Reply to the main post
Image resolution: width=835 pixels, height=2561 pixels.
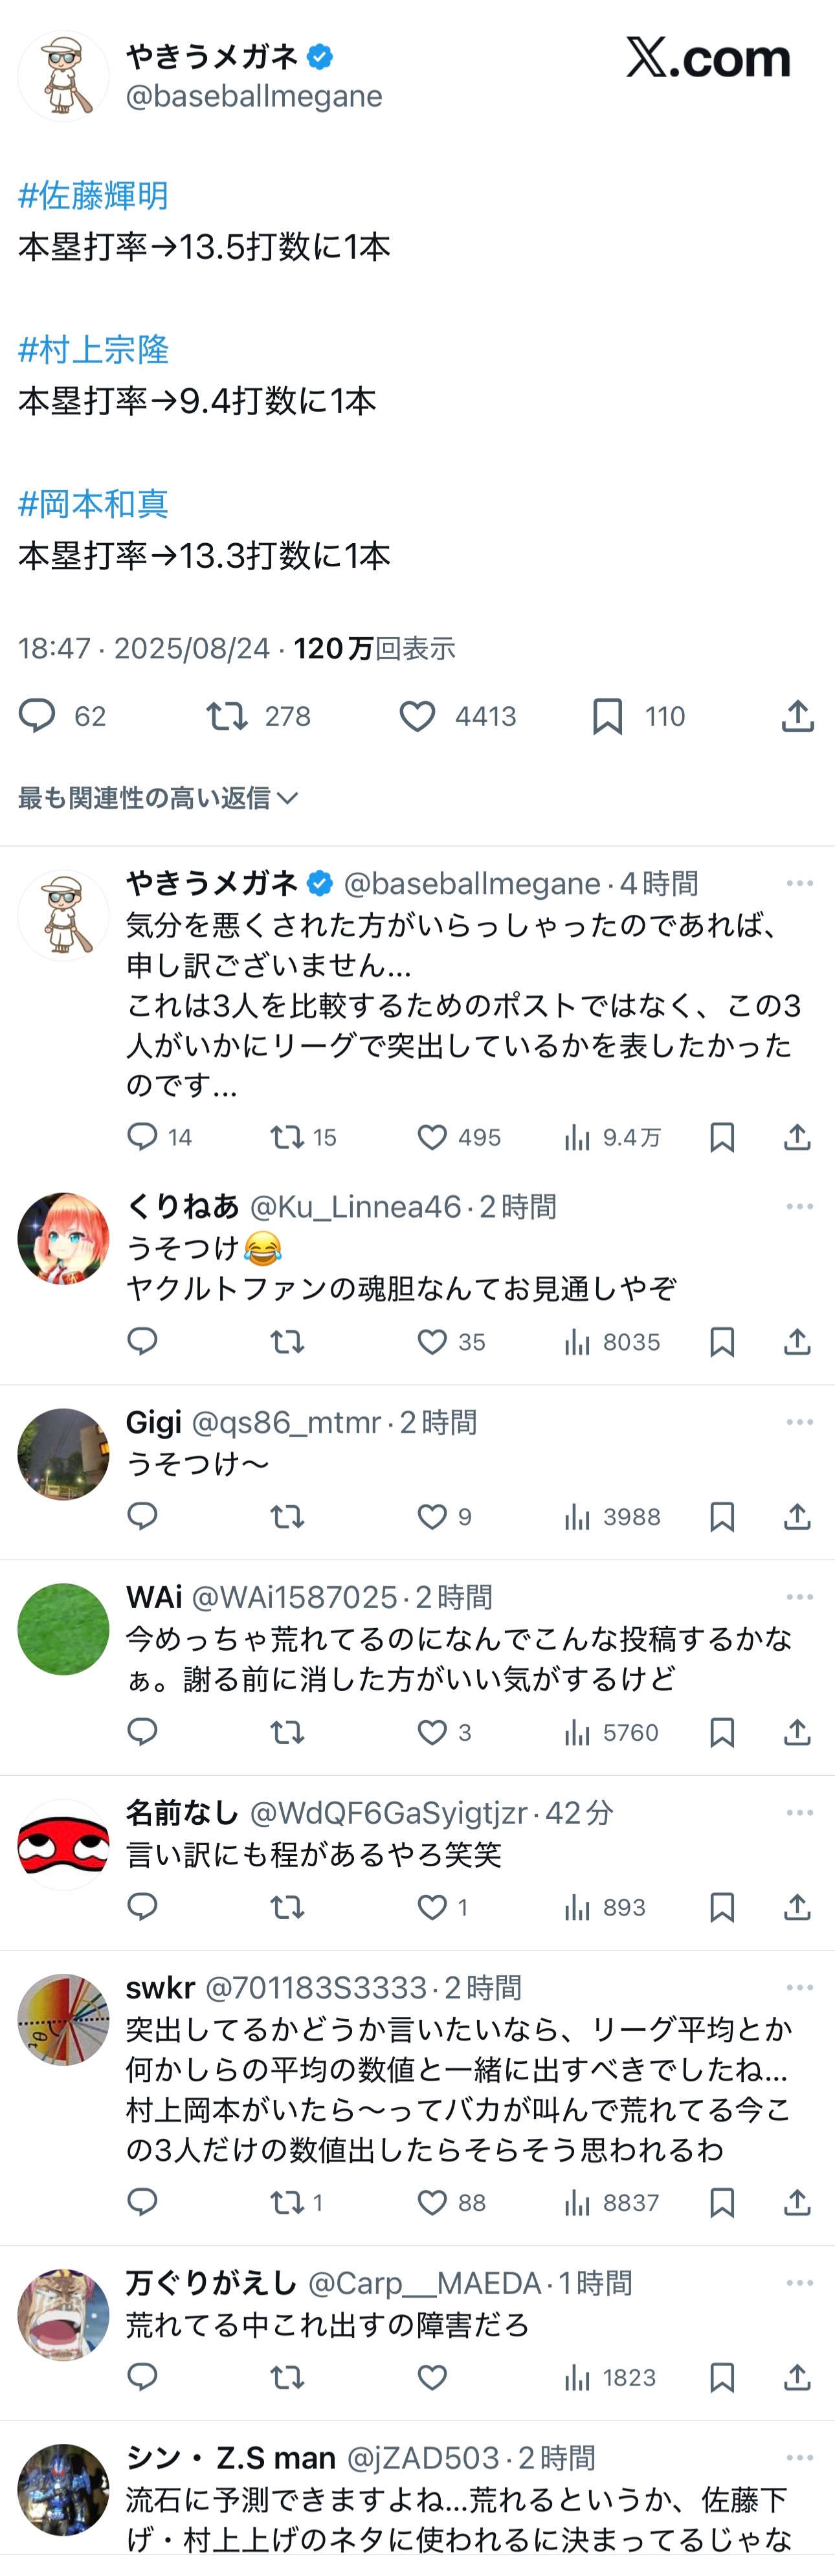pyautogui.click(x=38, y=716)
